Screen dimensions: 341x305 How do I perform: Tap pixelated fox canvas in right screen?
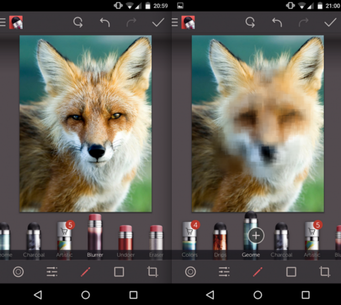pyautogui.click(x=258, y=124)
